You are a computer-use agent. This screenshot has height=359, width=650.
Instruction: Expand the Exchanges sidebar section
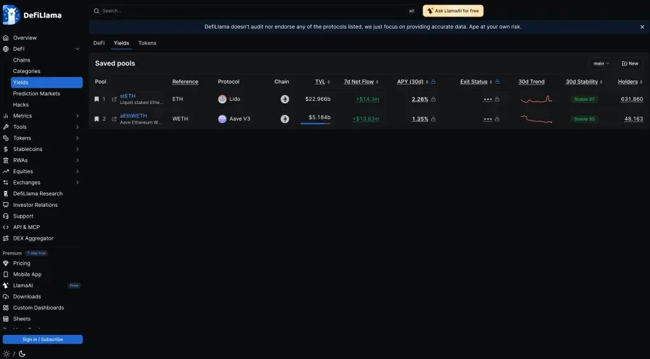(x=77, y=183)
